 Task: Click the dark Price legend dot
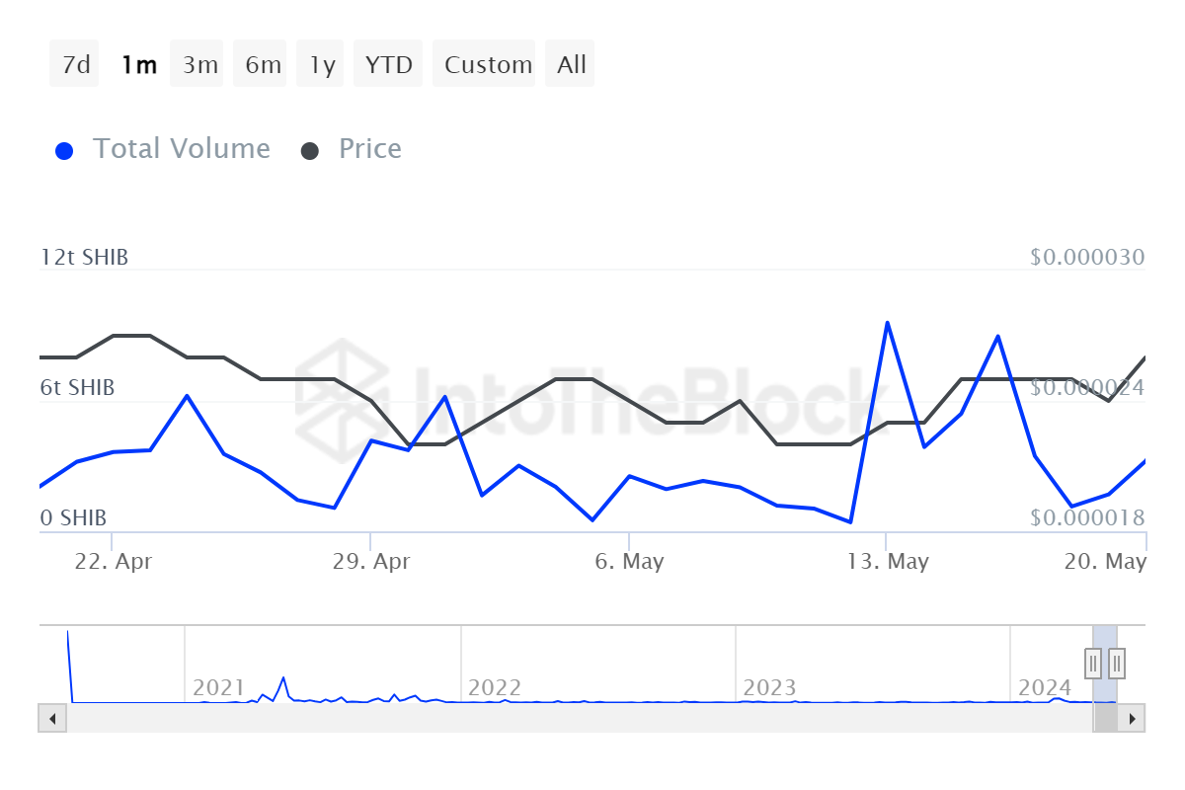tap(310, 151)
